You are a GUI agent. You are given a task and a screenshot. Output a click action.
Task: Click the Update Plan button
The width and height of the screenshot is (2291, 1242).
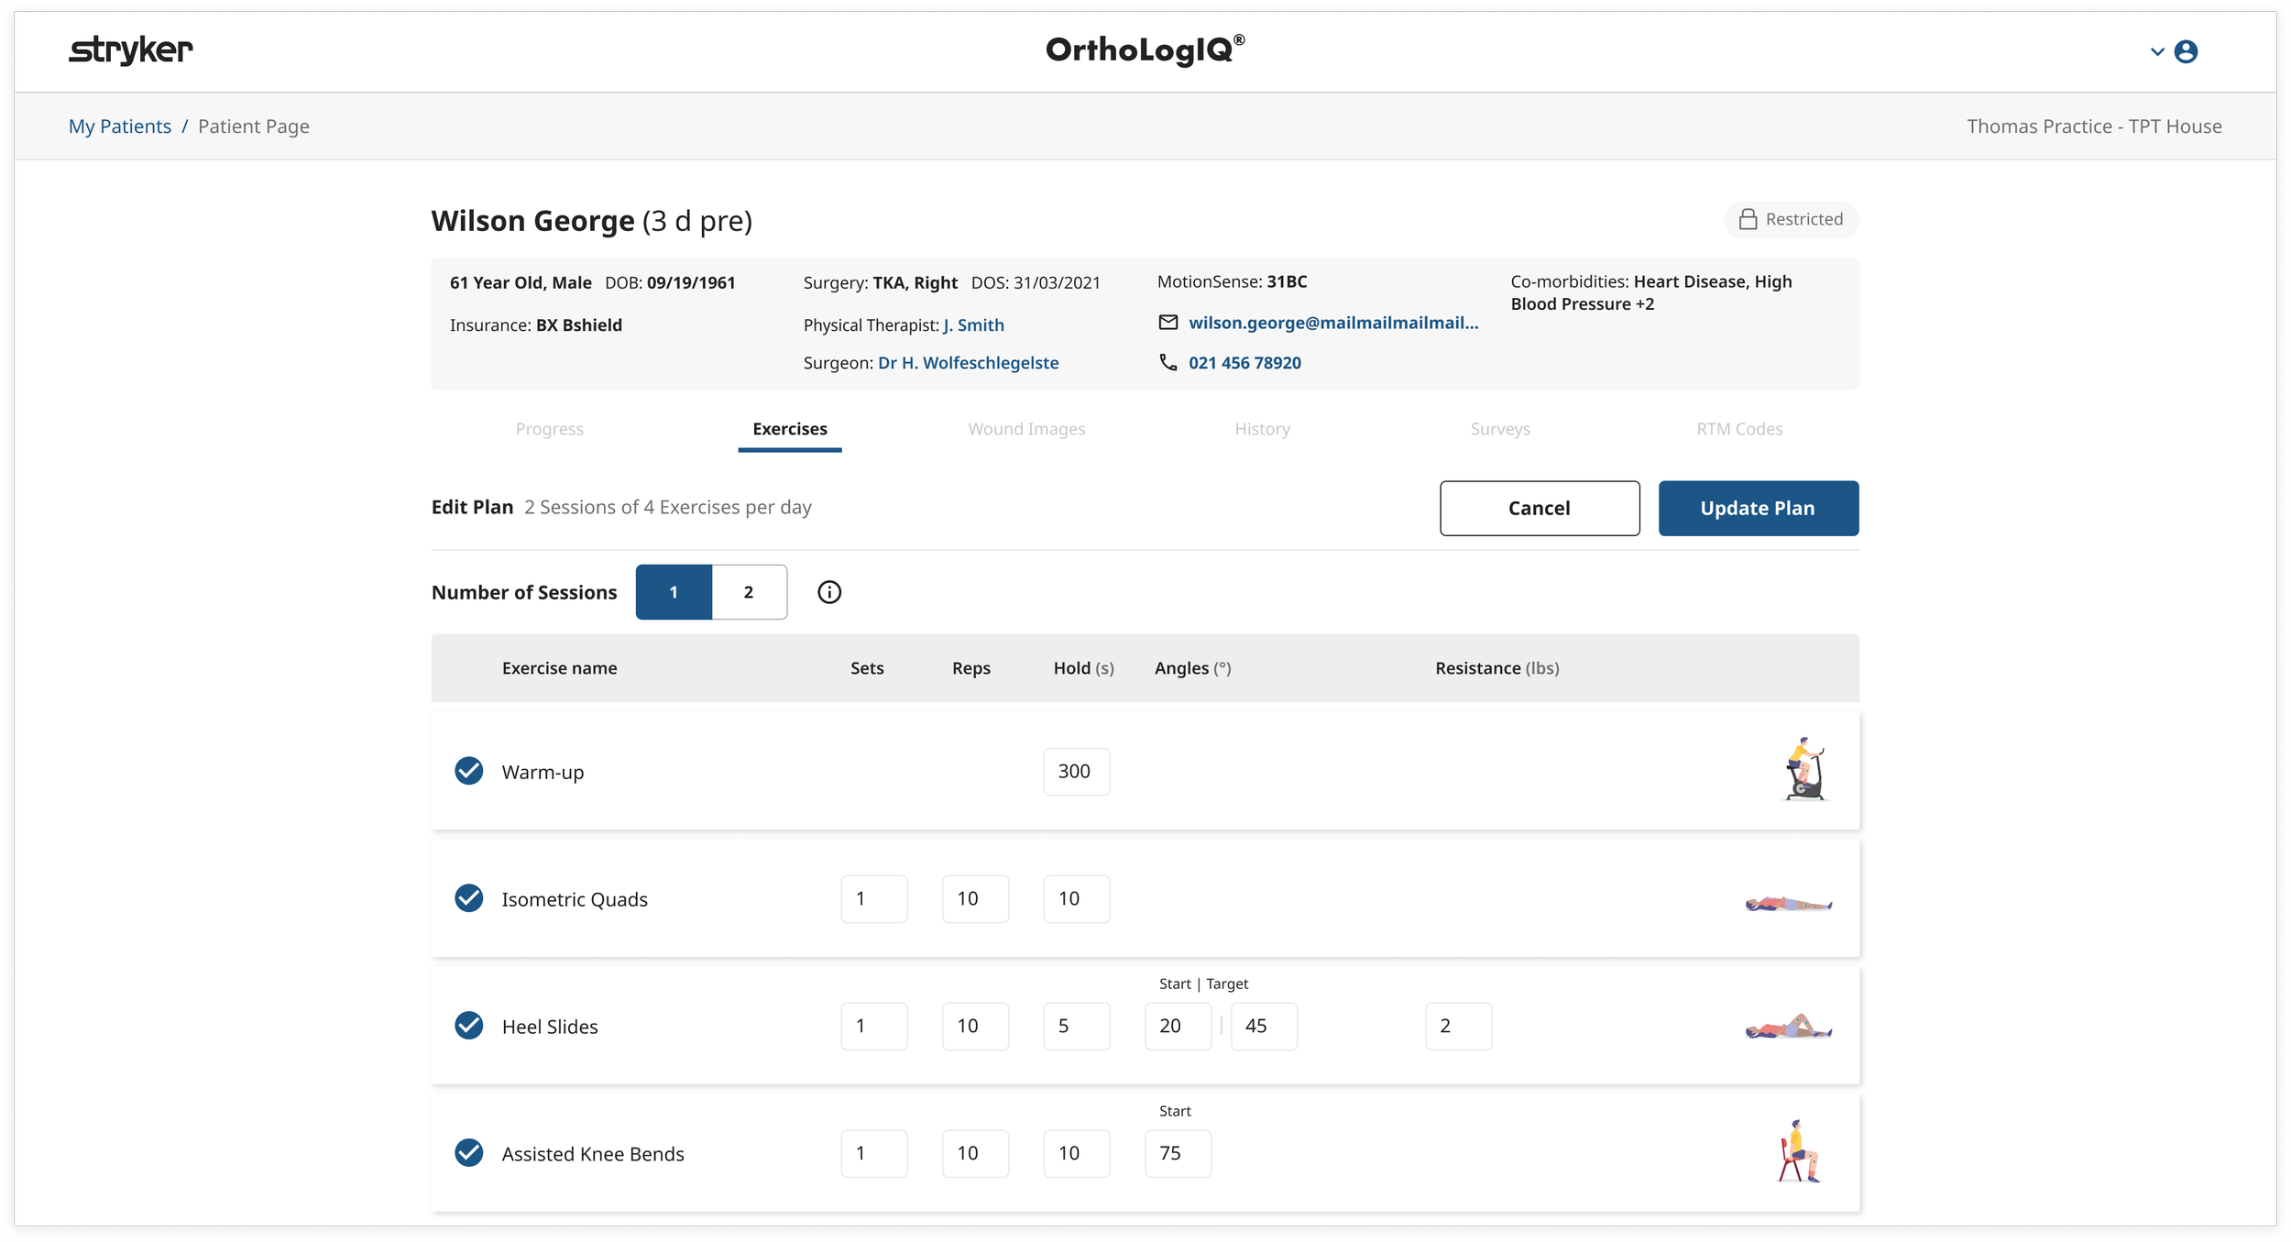(x=1758, y=508)
